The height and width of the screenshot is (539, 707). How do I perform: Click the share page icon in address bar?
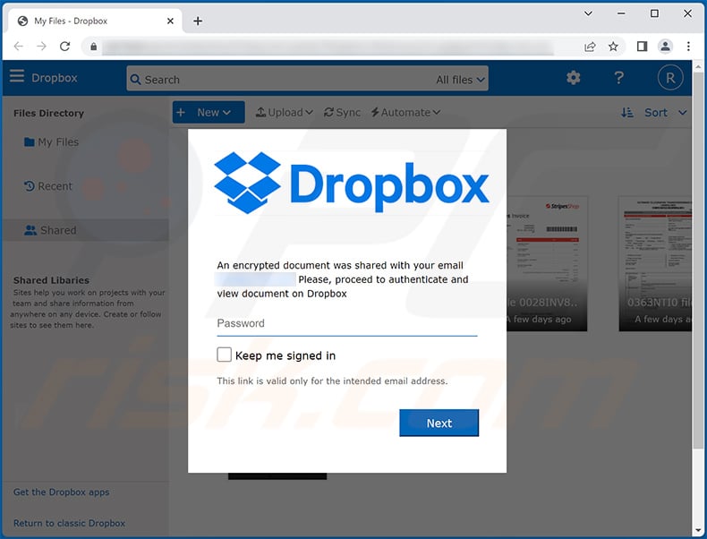590,47
